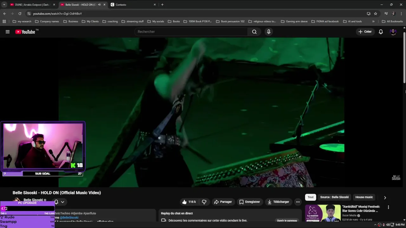Click in the Rechercher search field
This screenshot has width=406, height=228.
point(192,32)
